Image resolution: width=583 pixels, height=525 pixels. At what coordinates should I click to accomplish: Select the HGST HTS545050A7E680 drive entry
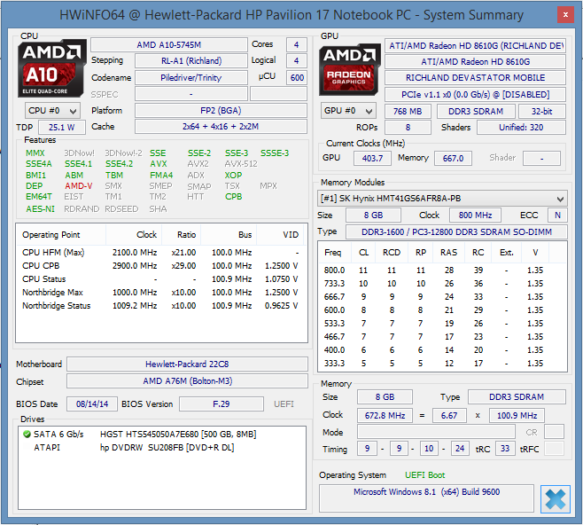point(178,435)
